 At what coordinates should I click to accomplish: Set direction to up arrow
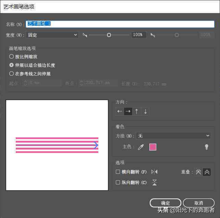pos(136,111)
